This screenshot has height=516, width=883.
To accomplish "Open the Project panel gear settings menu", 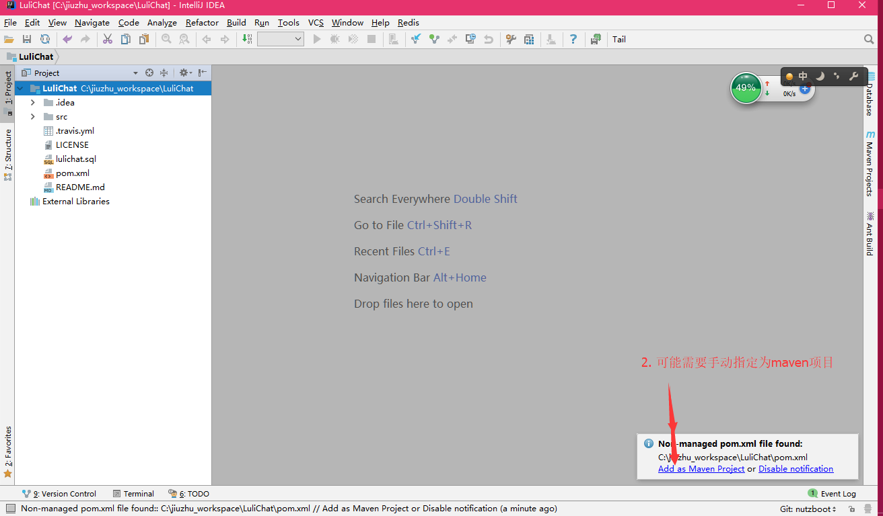I will point(185,73).
